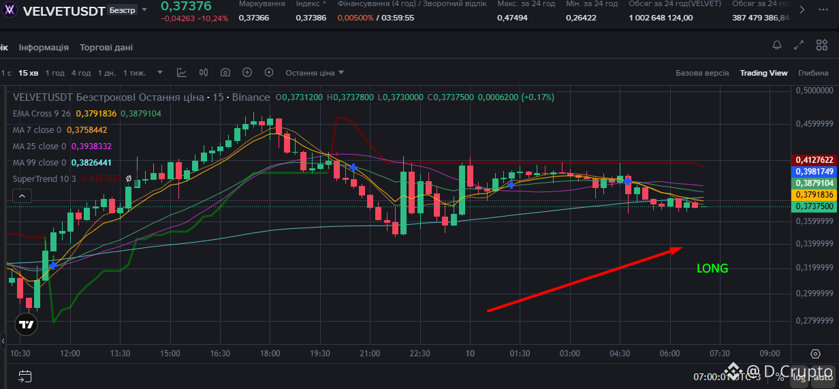The image size is (839, 389).
Task: Open chart settings hexagon beside time axis
Action: (815, 354)
